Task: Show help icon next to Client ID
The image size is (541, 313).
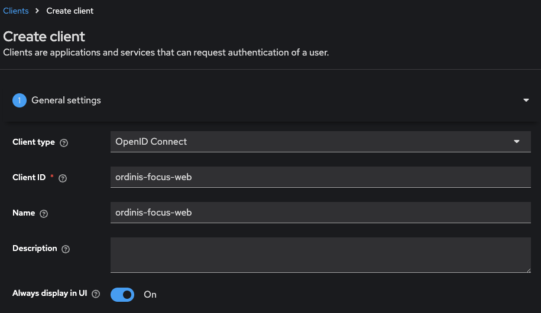Action: [x=63, y=178]
